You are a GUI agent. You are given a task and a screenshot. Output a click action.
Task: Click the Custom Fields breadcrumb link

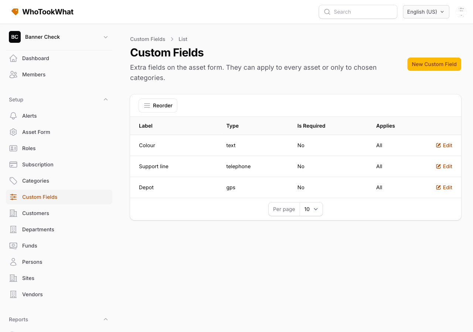(x=147, y=39)
